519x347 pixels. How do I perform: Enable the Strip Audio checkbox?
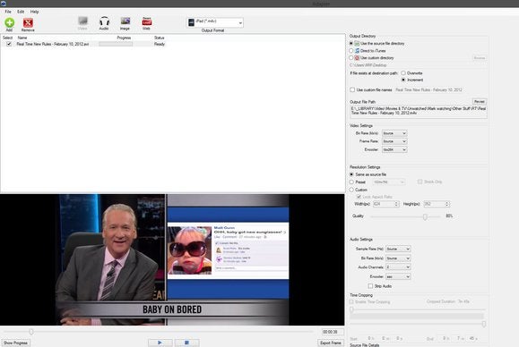tap(370, 286)
